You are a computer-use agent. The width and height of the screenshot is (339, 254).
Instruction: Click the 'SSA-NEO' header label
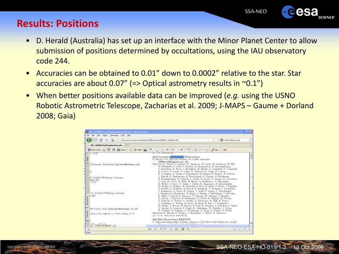256,12
